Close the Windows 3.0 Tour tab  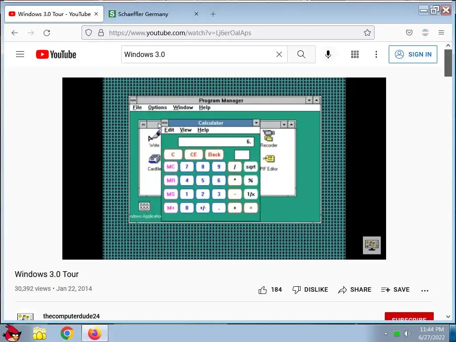click(x=96, y=14)
